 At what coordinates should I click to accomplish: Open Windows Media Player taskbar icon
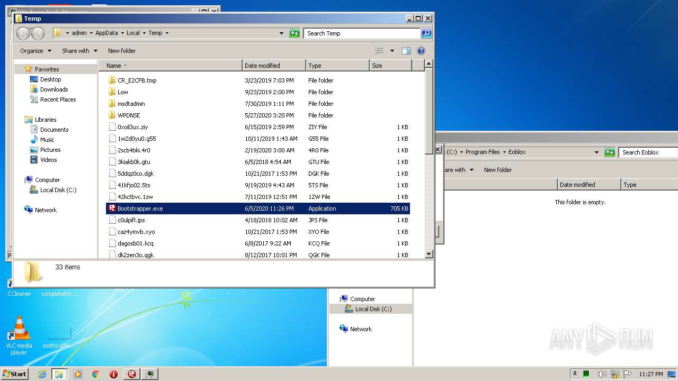(x=78, y=374)
